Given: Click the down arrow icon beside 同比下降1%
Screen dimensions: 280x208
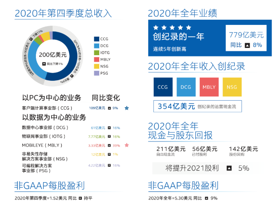Looking at the screenshot, I should (44, 64).
